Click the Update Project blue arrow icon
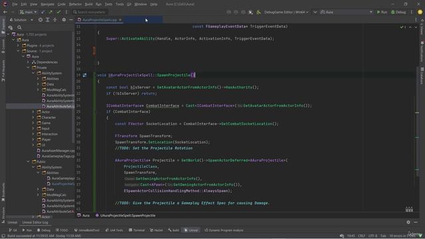The image size is (425, 239). [x=43, y=12]
